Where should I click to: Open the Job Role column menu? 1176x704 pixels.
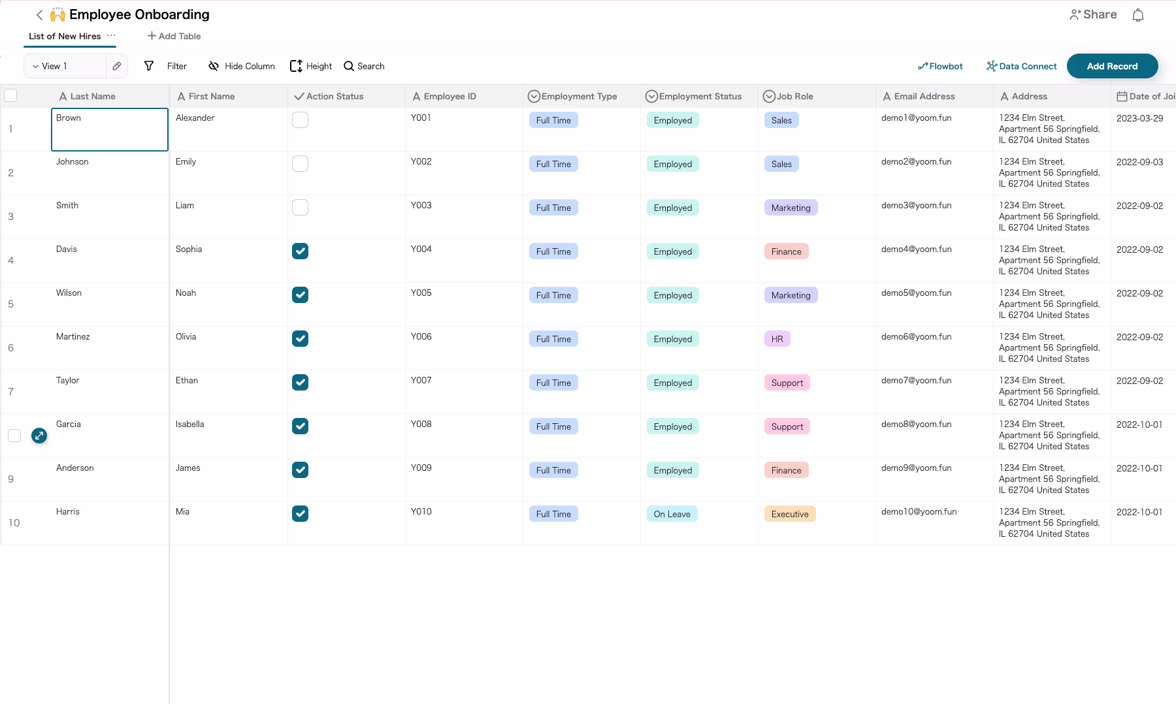[x=768, y=96]
